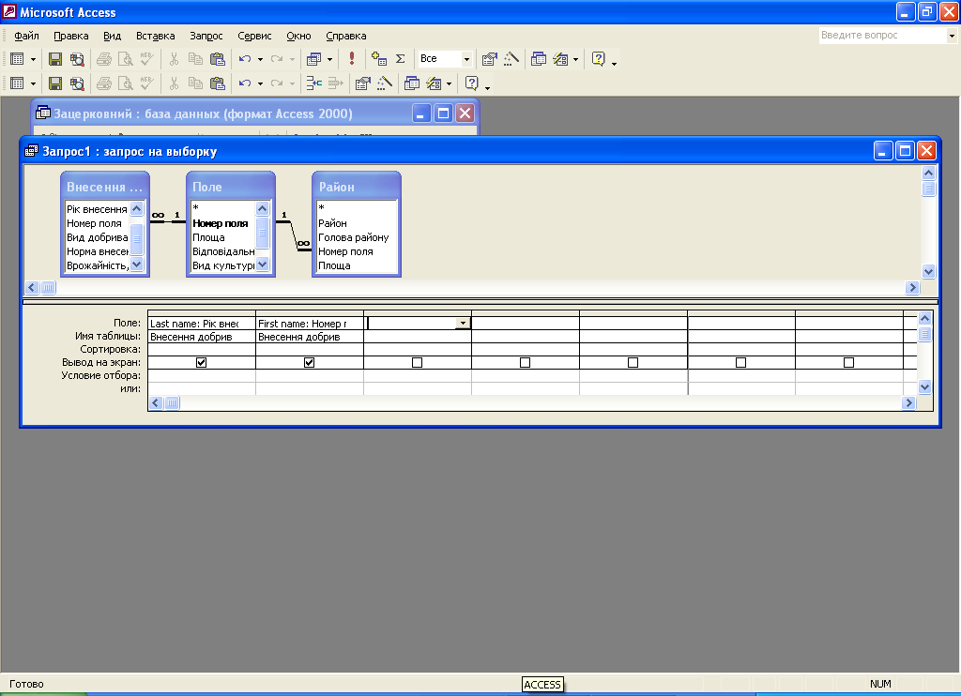Click the View datasheet icon in the lower toolbar

tap(17, 83)
